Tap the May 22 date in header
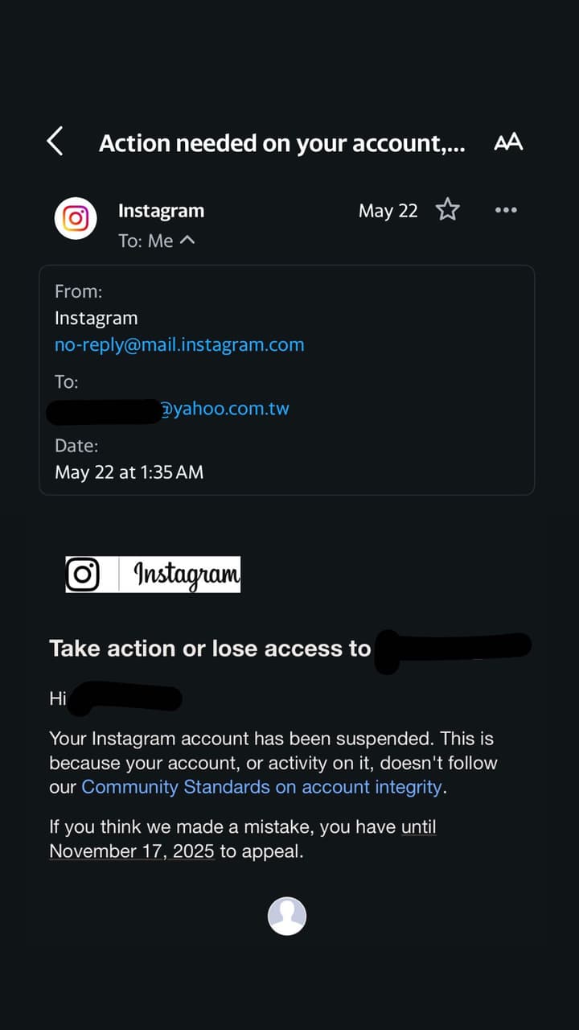Image resolution: width=579 pixels, height=1030 pixels. coord(388,211)
